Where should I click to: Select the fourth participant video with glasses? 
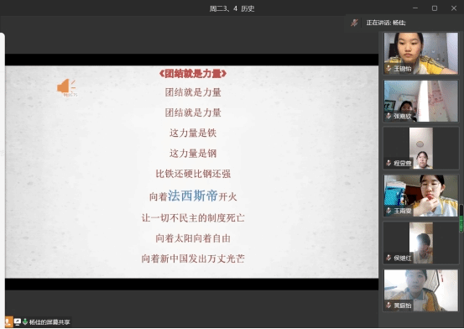421,196
